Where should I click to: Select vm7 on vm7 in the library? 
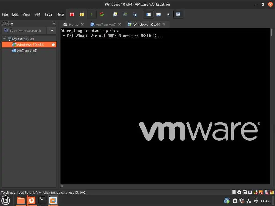(x=27, y=51)
